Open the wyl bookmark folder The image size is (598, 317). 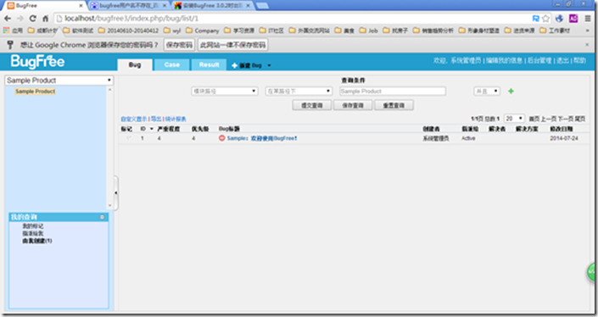click(x=172, y=31)
